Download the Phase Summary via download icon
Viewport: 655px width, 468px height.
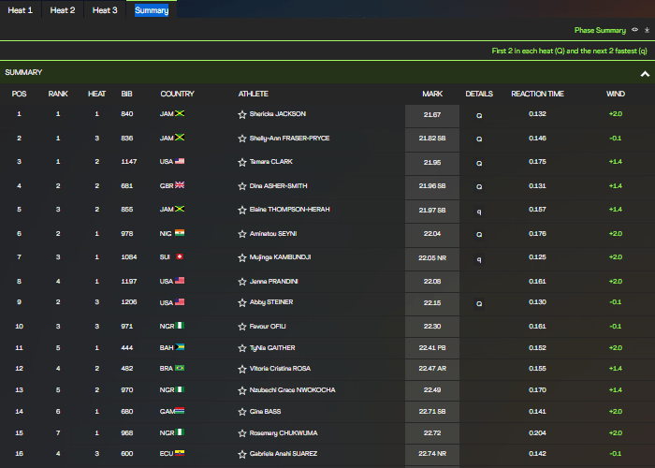tap(647, 30)
